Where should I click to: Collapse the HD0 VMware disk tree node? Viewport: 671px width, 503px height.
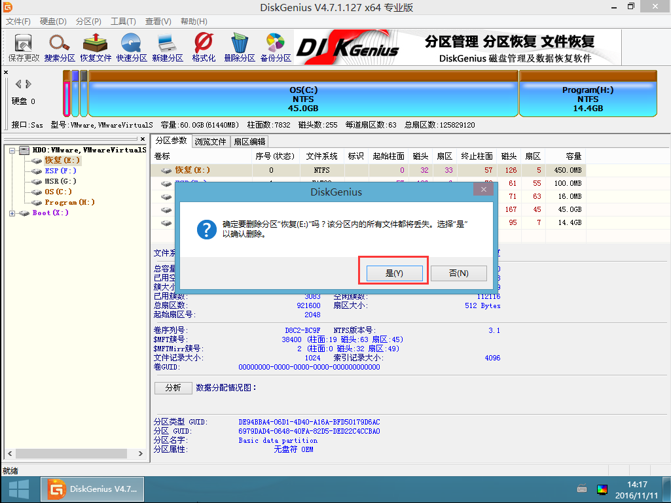[12, 150]
